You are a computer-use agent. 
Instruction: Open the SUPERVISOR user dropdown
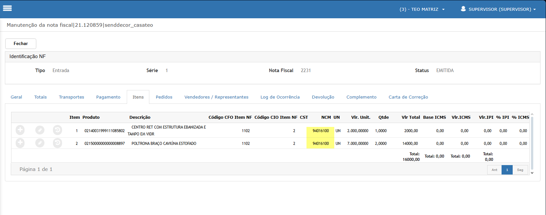pyautogui.click(x=502, y=9)
